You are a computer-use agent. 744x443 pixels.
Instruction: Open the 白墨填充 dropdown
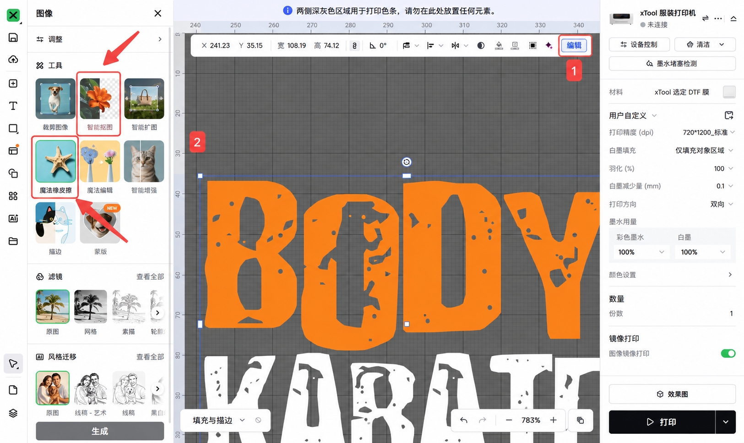point(705,150)
